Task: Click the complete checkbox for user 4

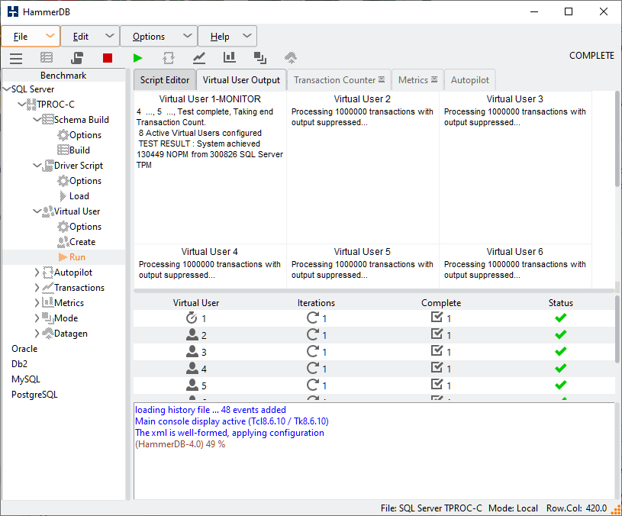Action: pyautogui.click(x=437, y=367)
